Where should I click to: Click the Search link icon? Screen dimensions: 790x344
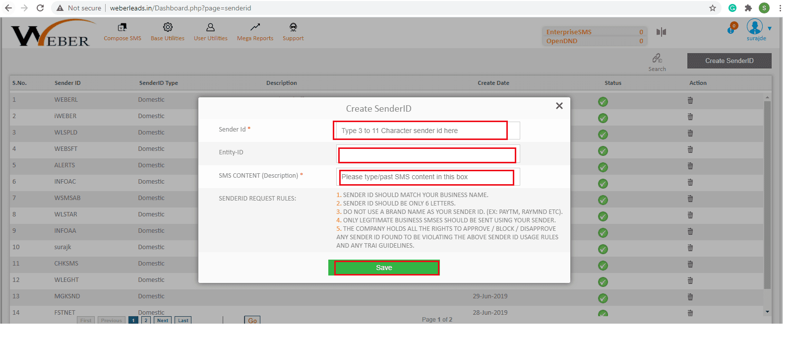pos(657,59)
